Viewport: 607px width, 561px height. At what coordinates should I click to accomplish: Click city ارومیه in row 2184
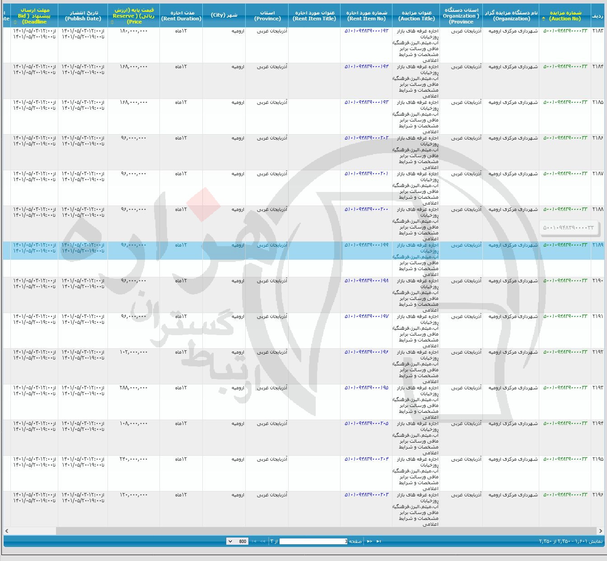point(238,67)
